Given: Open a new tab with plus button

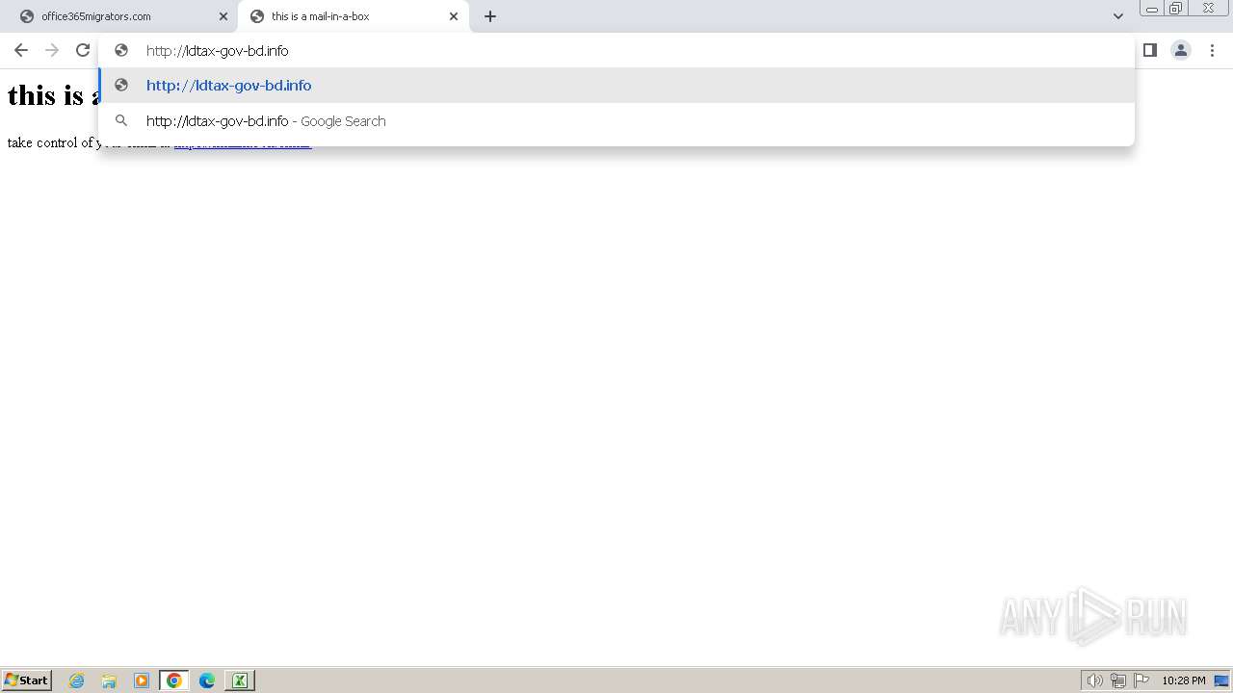Looking at the screenshot, I should click(x=490, y=16).
